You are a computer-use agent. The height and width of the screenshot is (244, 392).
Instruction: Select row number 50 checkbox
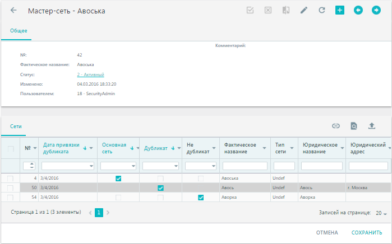10,188
